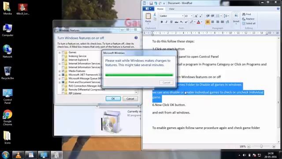Align text left in WordPad
The height and width of the screenshot is (159, 282).
tap(208, 22)
